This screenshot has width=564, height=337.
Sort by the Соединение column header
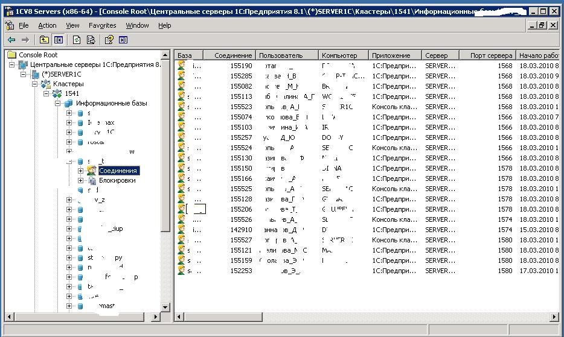[x=229, y=55]
